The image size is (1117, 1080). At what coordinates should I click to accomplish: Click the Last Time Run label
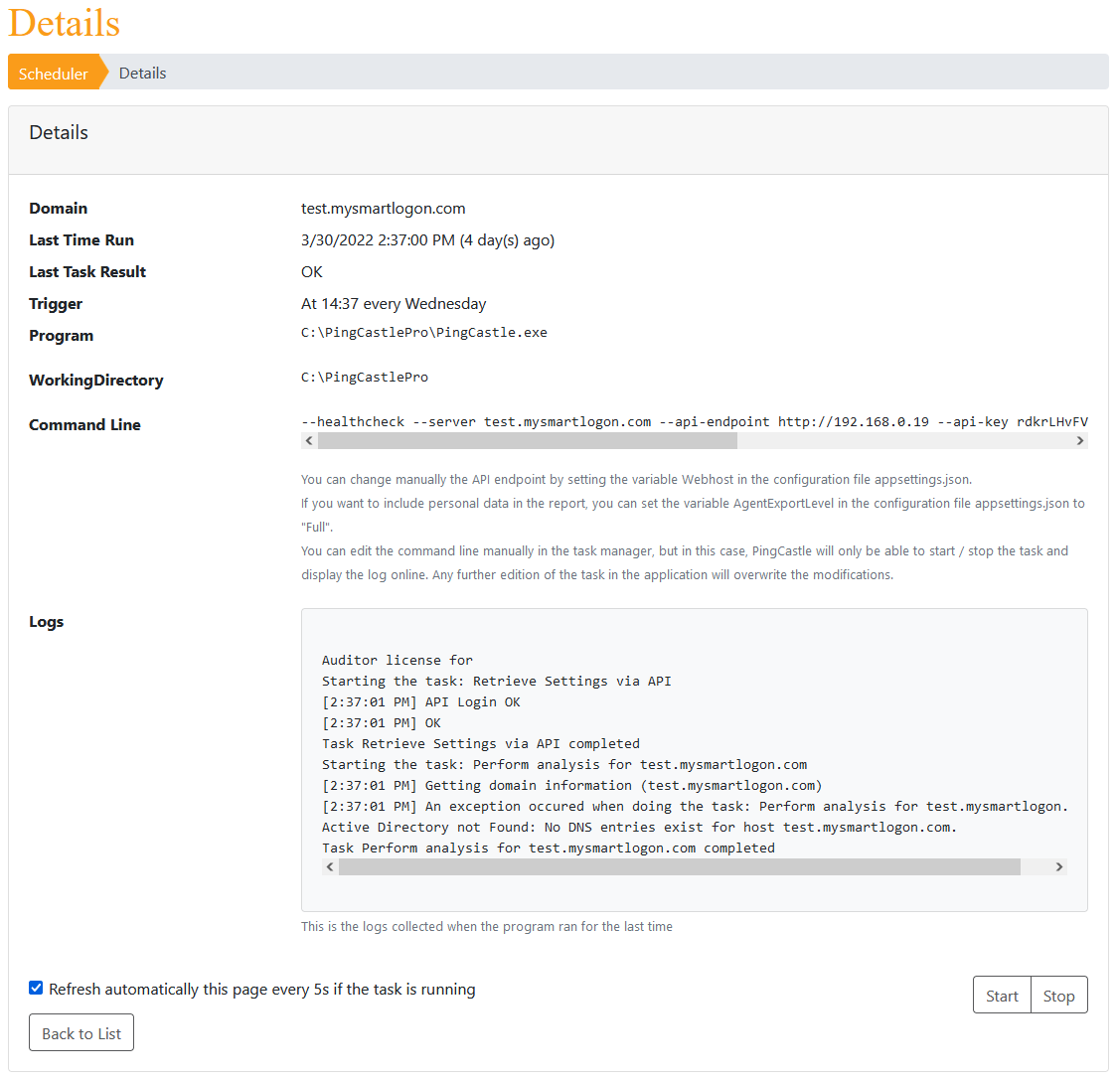click(81, 240)
